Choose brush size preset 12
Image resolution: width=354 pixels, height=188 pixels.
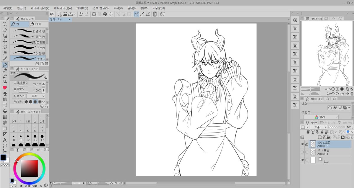click(28, 138)
